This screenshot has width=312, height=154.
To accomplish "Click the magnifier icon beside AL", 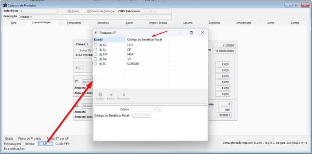I will point(100,50).
